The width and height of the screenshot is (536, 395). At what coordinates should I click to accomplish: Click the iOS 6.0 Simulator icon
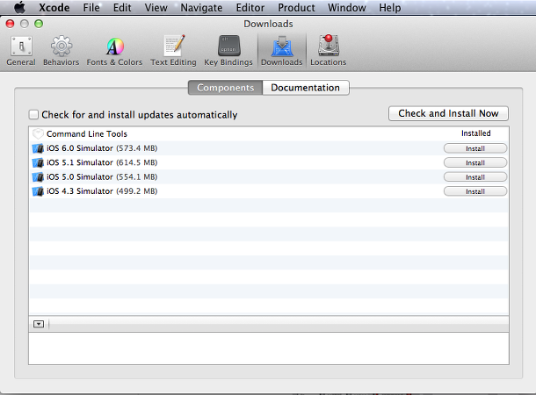[x=38, y=148]
